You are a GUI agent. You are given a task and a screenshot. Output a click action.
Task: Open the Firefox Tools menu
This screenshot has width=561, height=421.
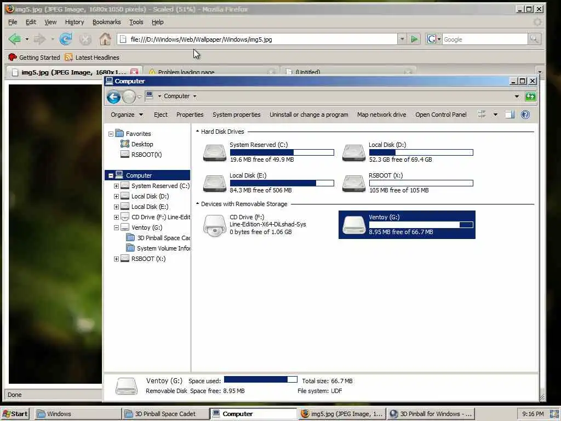[136, 22]
